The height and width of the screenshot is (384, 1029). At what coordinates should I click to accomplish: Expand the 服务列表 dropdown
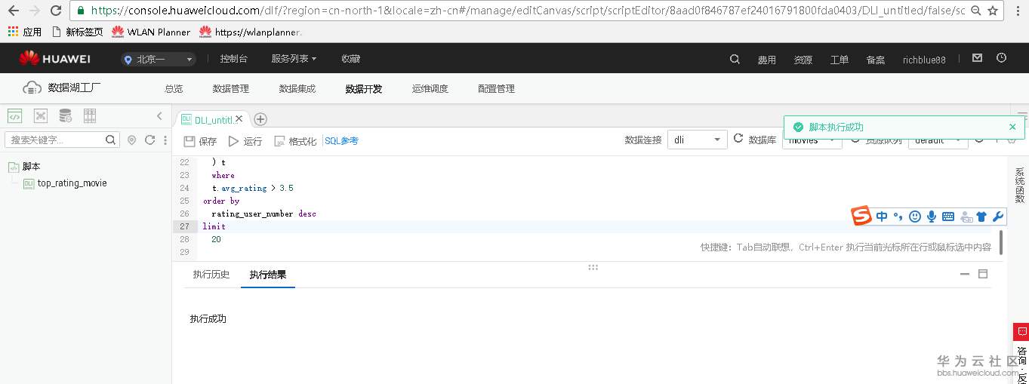(x=294, y=59)
